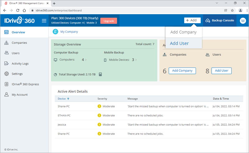Click the Settings gear icon
The width and height of the screenshot is (249, 153).
6,74
